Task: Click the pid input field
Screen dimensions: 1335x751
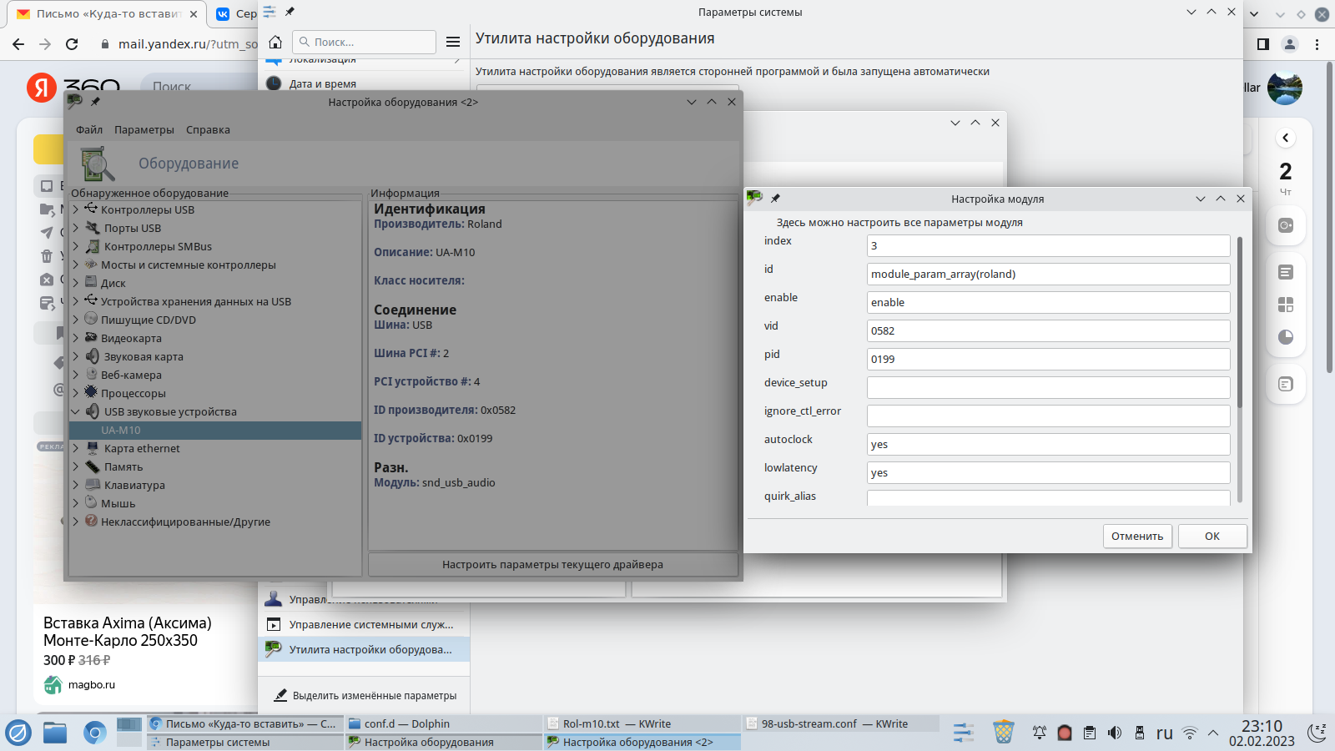Action: point(1048,359)
